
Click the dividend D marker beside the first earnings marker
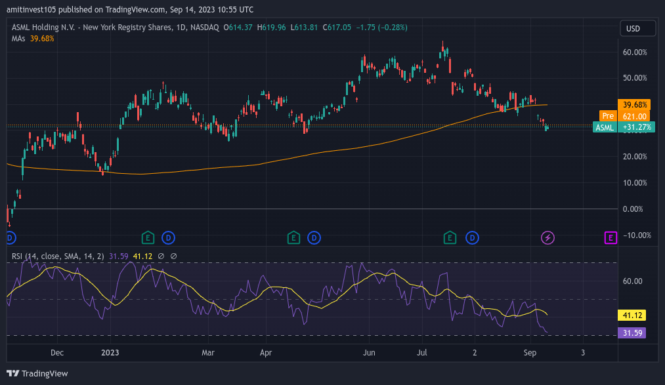[168, 238]
